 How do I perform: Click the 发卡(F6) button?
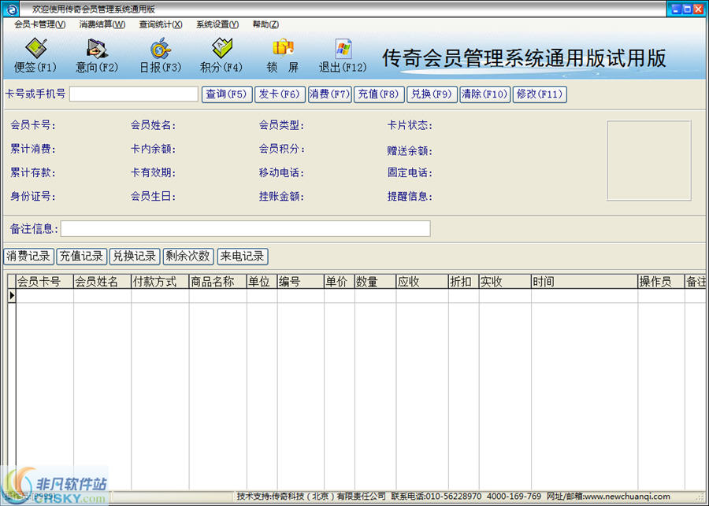(x=280, y=94)
